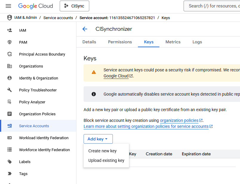Choose Upload existing key
This screenshot has width=240, height=184.
106,160
